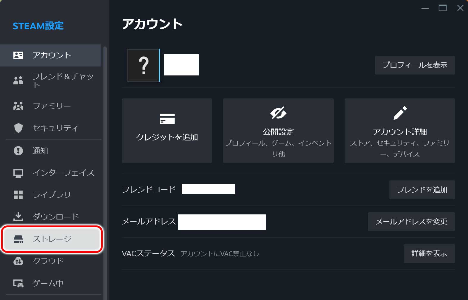Click the フレンドを追加 button
The width and height of the screenshot is (468, 300).
coord(422,190)
